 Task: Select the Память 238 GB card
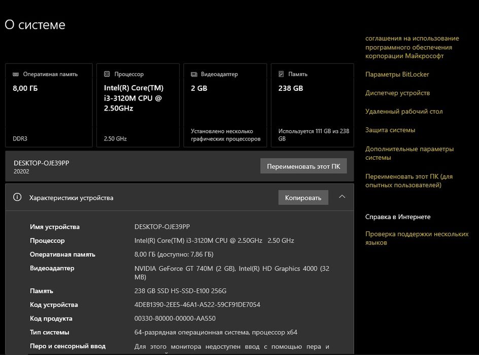312,105
